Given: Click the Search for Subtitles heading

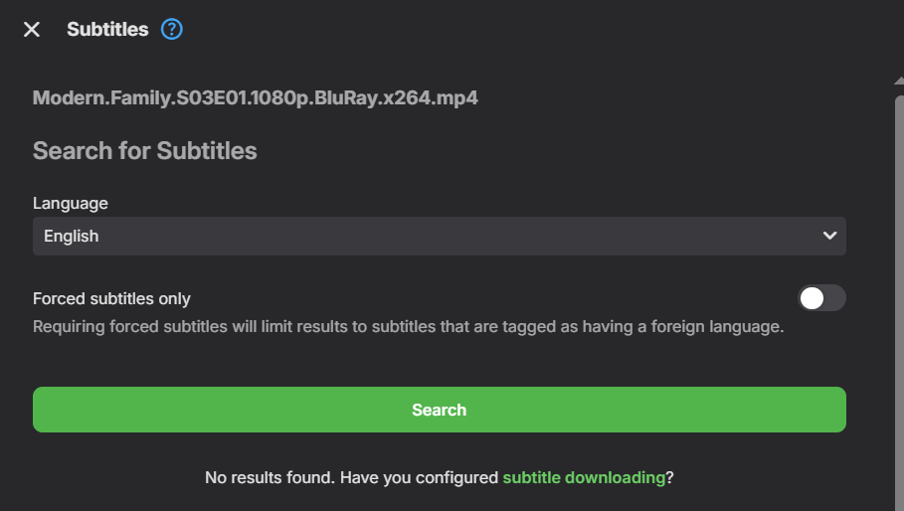Looking at the screenshot, I should pos(145,151).
